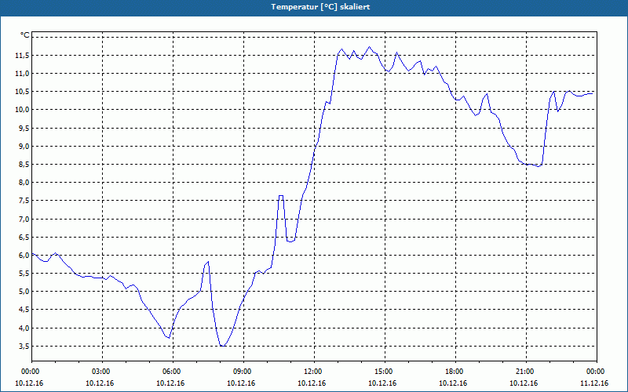This screenshot has height=392, width=628.
Task: Click the 03:00 time label
Action: (102, 372)
